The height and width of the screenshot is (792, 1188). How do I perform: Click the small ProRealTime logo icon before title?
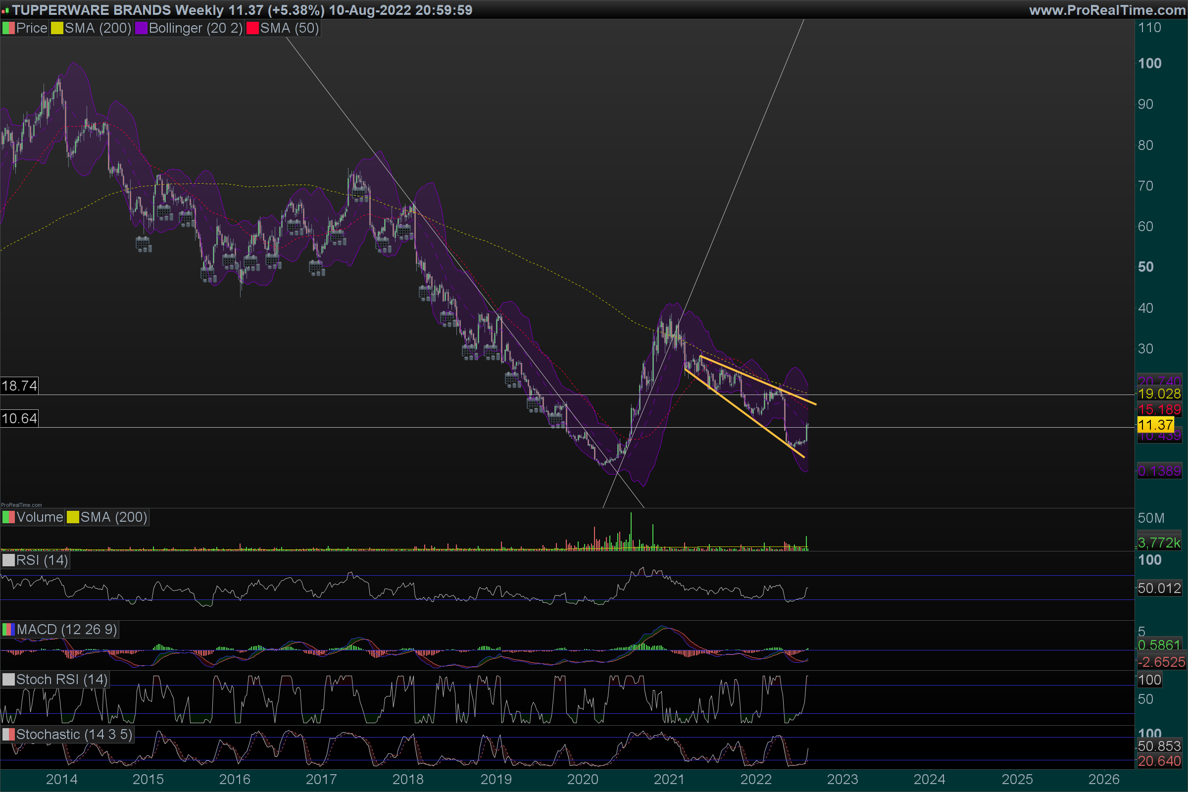[5, 10]
